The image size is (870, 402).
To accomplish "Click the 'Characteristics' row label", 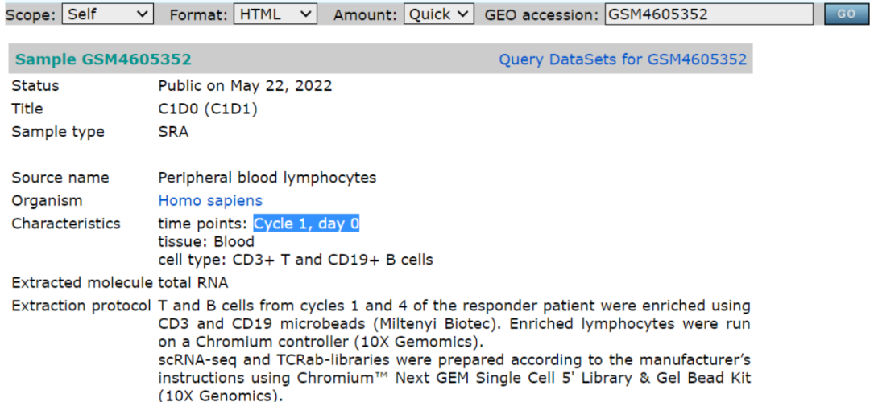I will (x=65, y=224).
